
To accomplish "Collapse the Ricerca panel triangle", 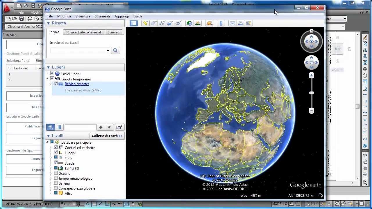I will pyautogui.click(x=49, y=23).
